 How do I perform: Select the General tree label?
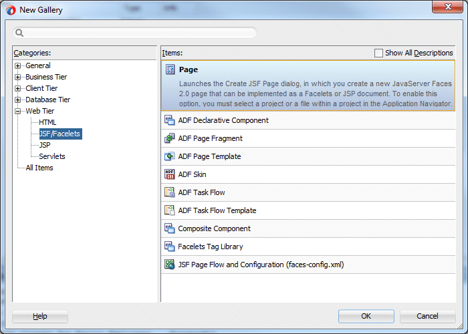pos(38,65)
